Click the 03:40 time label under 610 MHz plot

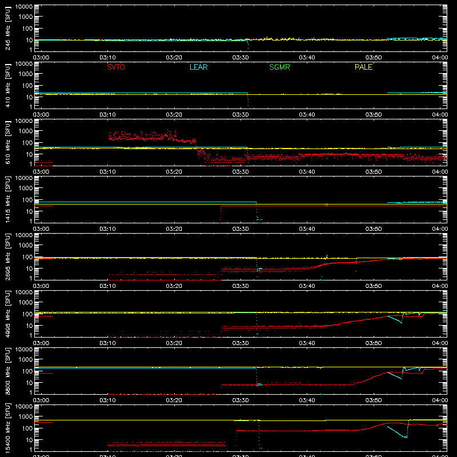(x=307, y=172)
